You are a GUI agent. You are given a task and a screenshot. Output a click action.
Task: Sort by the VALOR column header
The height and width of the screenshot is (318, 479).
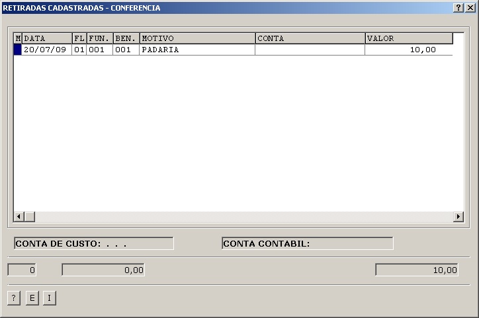(x=408, y=38)
